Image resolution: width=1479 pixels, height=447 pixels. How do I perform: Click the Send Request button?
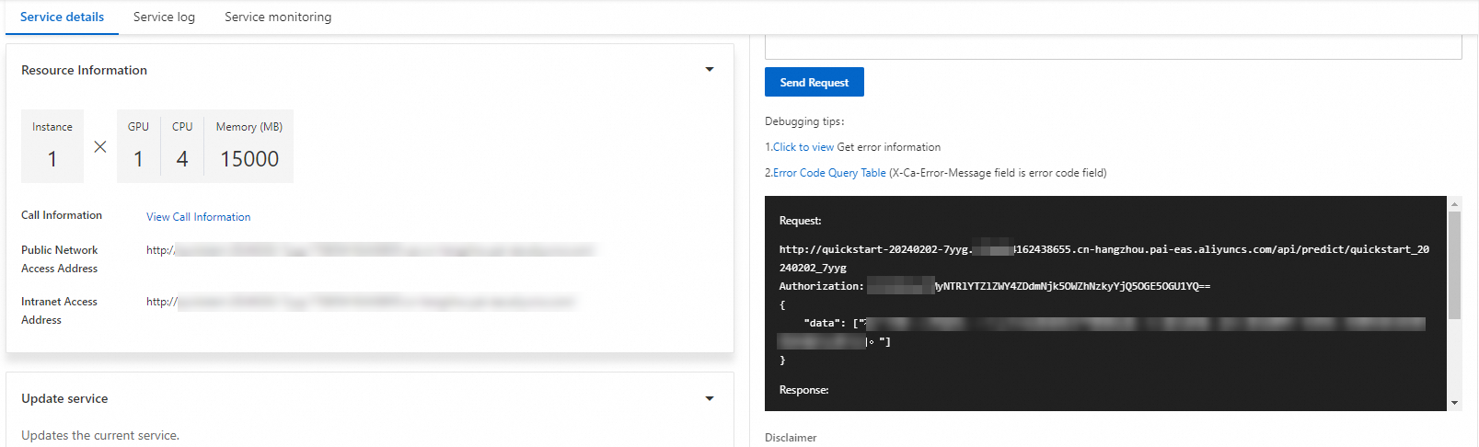pos(815,82)
